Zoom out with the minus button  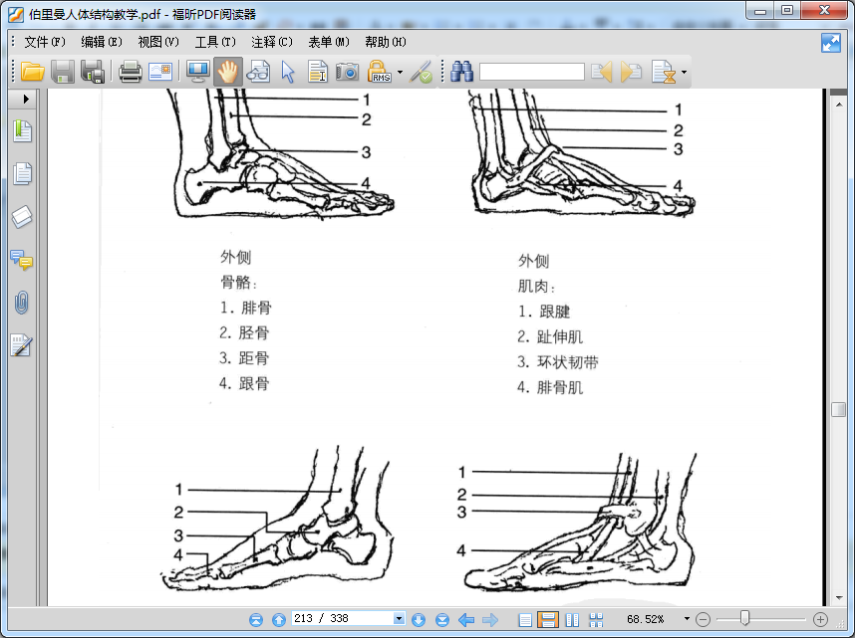tap(704, 619)
